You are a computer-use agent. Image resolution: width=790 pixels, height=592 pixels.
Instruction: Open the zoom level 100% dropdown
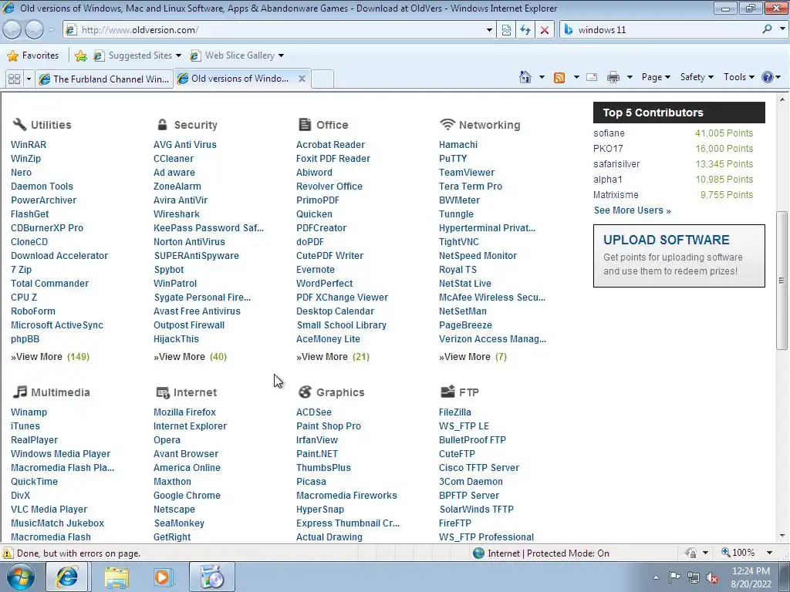click(769, 553)
